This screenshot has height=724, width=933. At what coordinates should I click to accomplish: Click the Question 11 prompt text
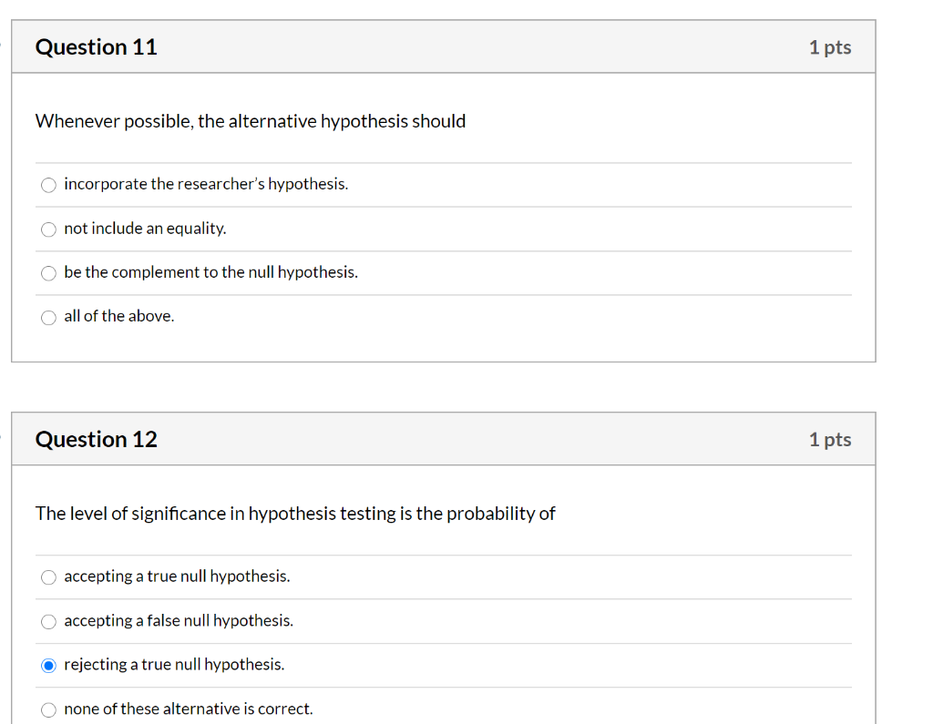point(251,120)
